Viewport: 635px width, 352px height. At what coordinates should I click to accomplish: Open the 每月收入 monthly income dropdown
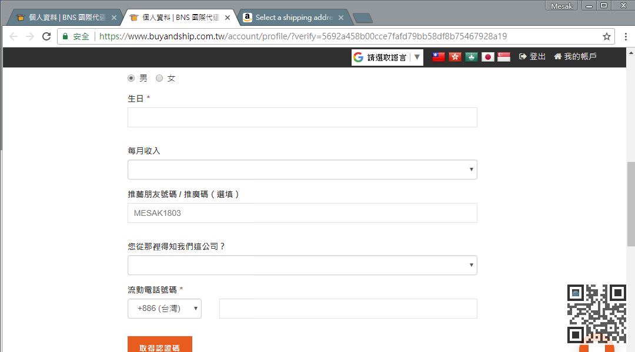(x=302, y=170)
